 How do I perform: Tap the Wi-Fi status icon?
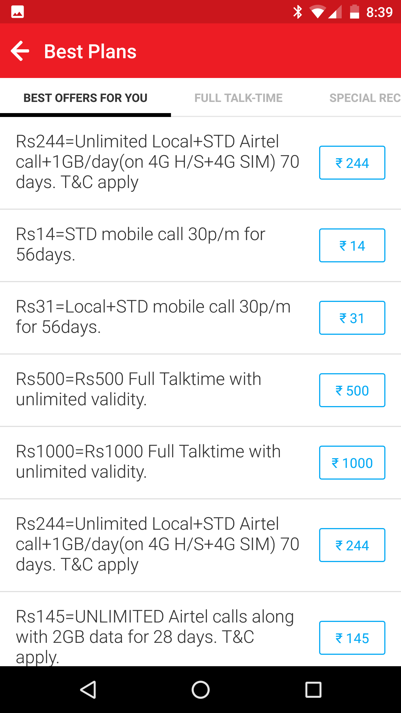(x=317, y=12)
